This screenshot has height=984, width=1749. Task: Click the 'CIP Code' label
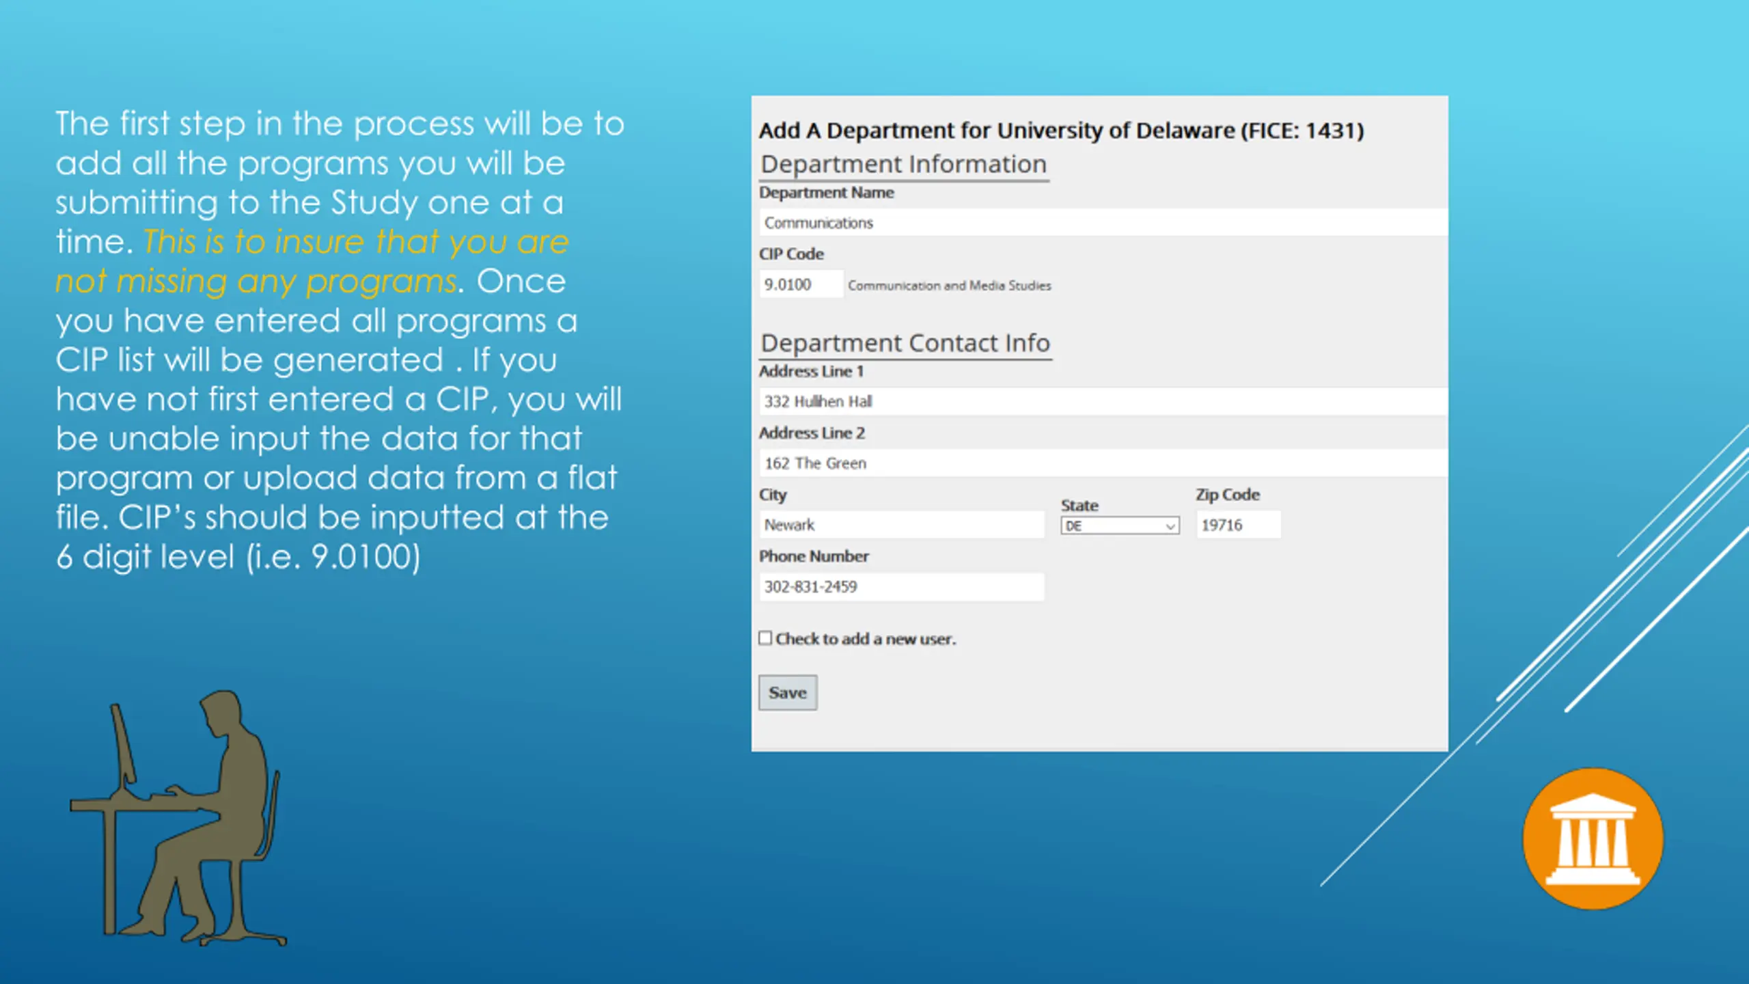[791, 254]
